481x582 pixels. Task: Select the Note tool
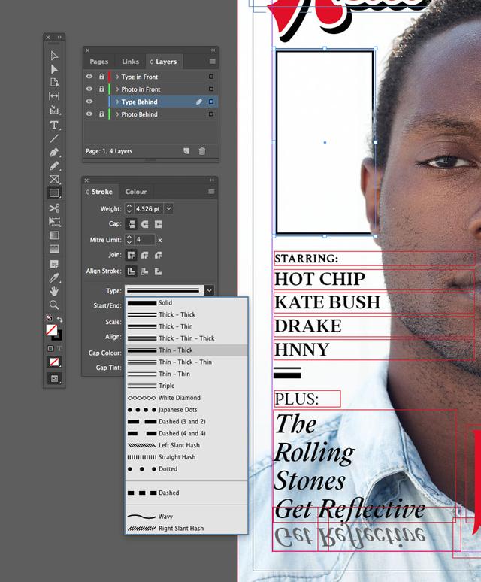point(54,264)
